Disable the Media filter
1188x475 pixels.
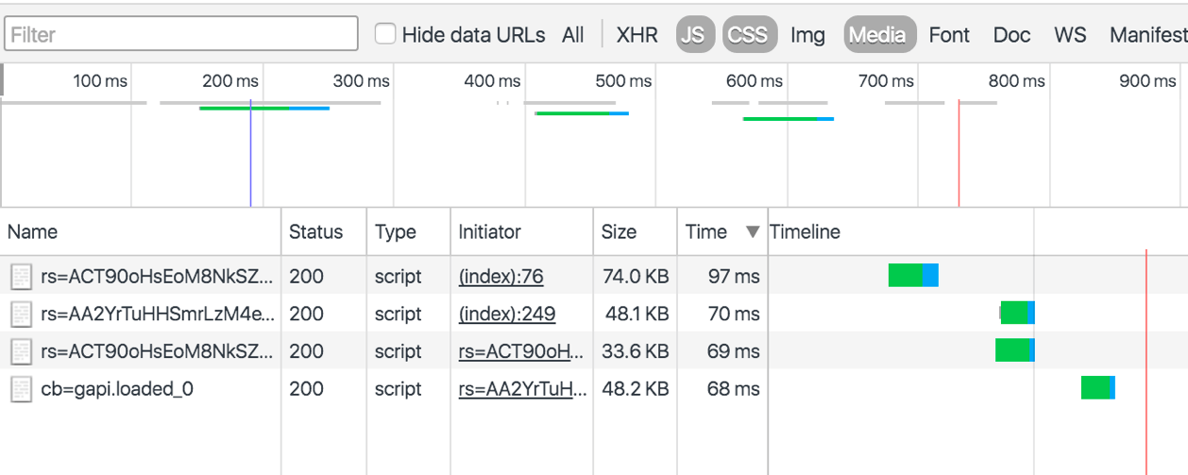tap(879, 35)
